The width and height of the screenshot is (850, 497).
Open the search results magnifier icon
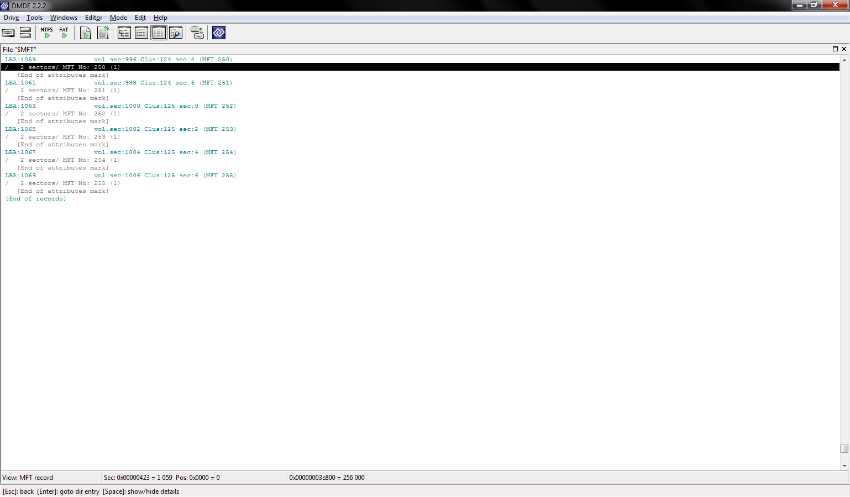[176, 33]
